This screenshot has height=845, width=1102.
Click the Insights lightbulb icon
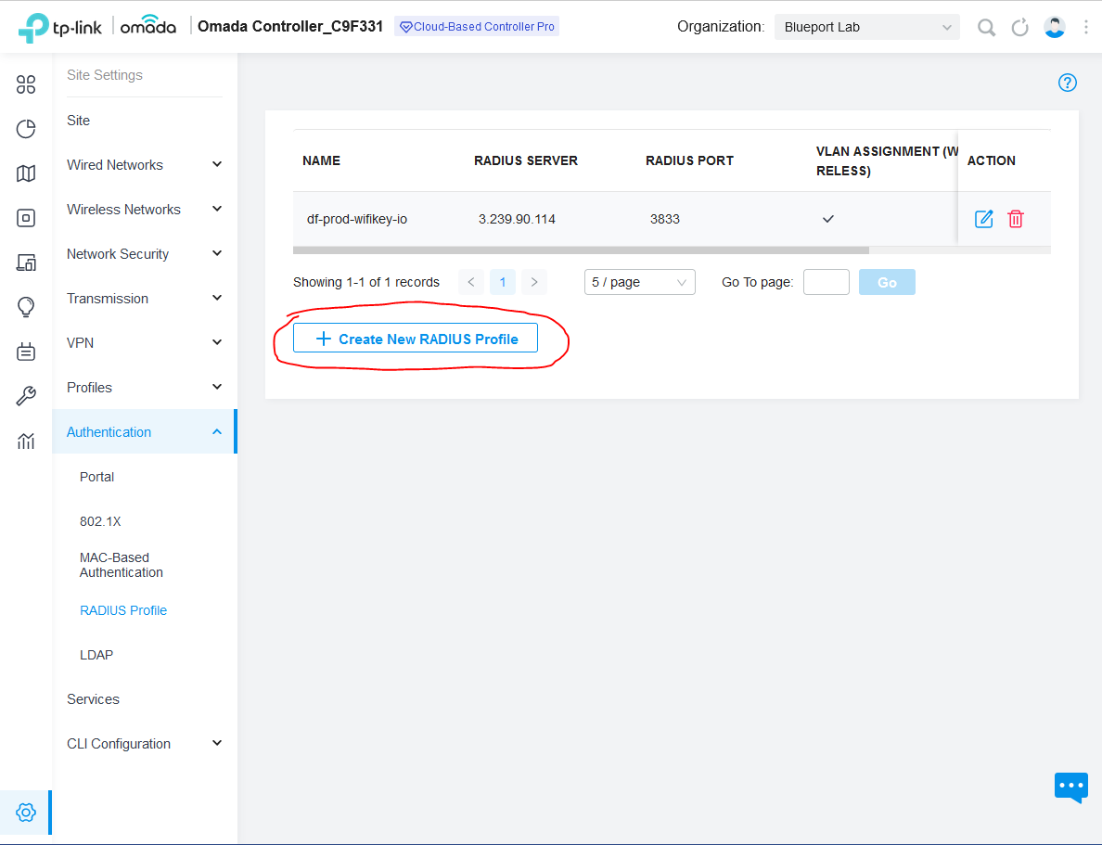26,307
